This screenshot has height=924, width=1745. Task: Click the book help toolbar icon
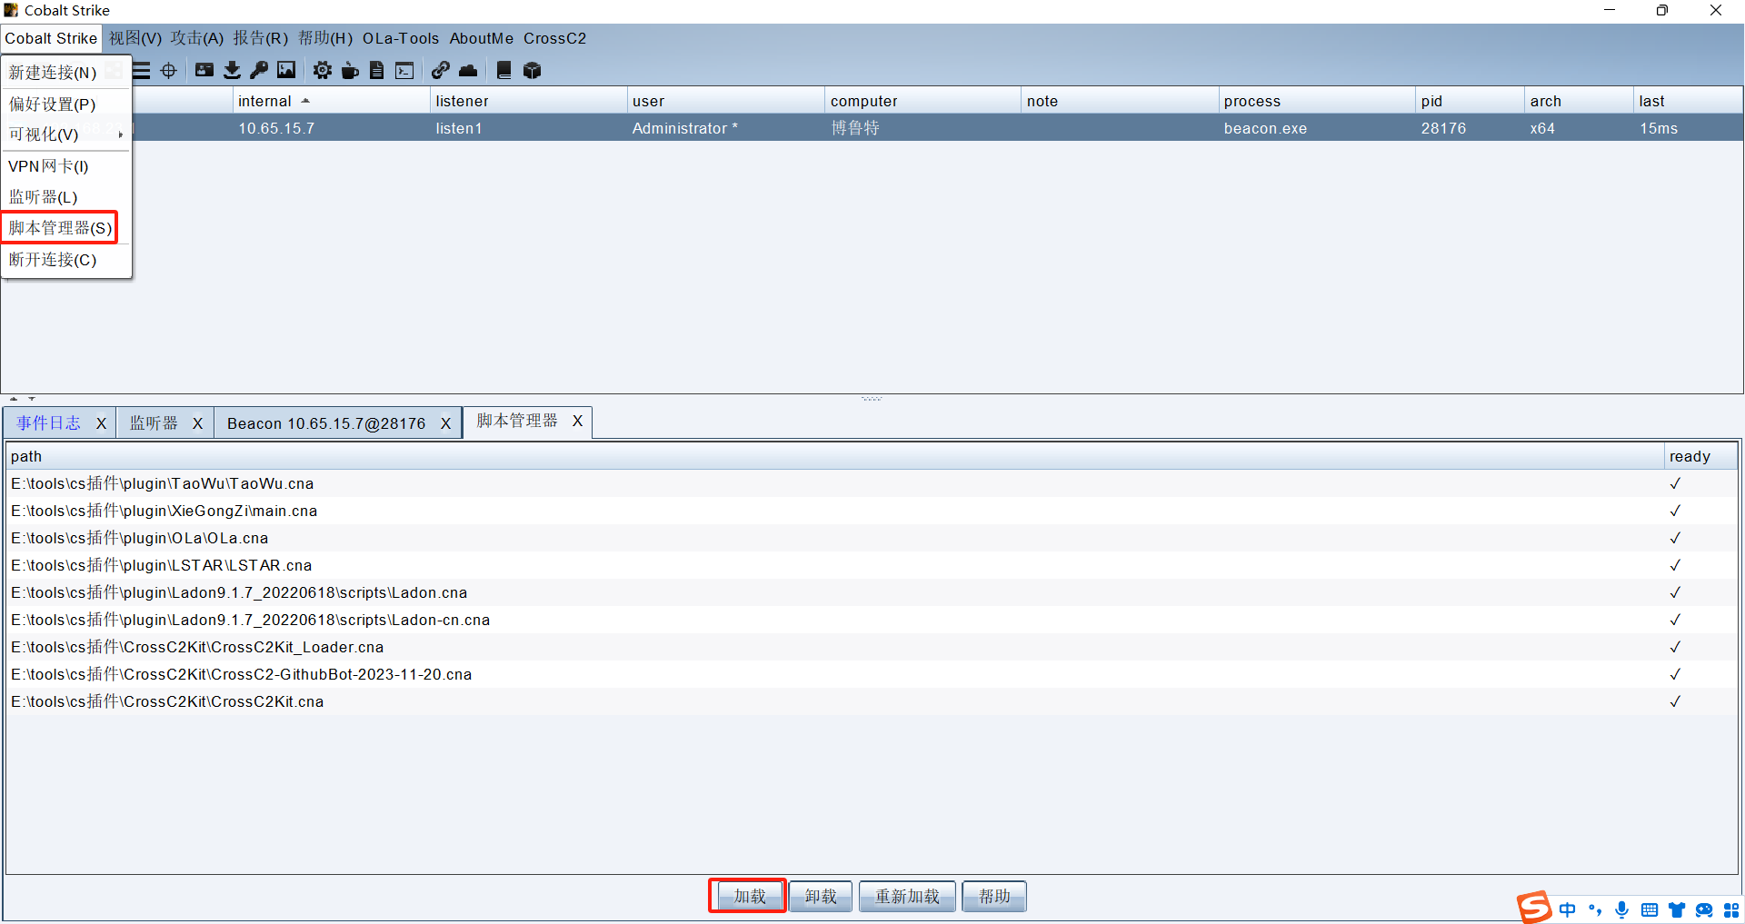pyautogui.click(x=504, y=71)
